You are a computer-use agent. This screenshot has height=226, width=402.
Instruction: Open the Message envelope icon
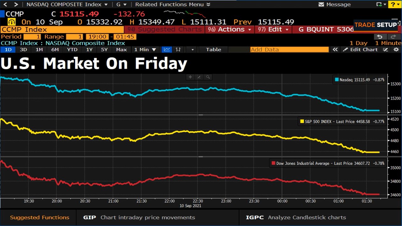click(x=321, y=4)
